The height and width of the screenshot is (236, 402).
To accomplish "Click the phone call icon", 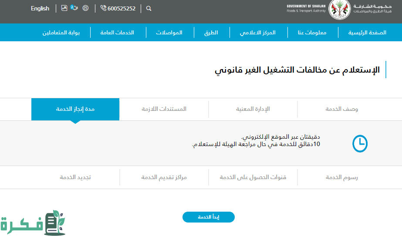I will click(x=103, y=8).
